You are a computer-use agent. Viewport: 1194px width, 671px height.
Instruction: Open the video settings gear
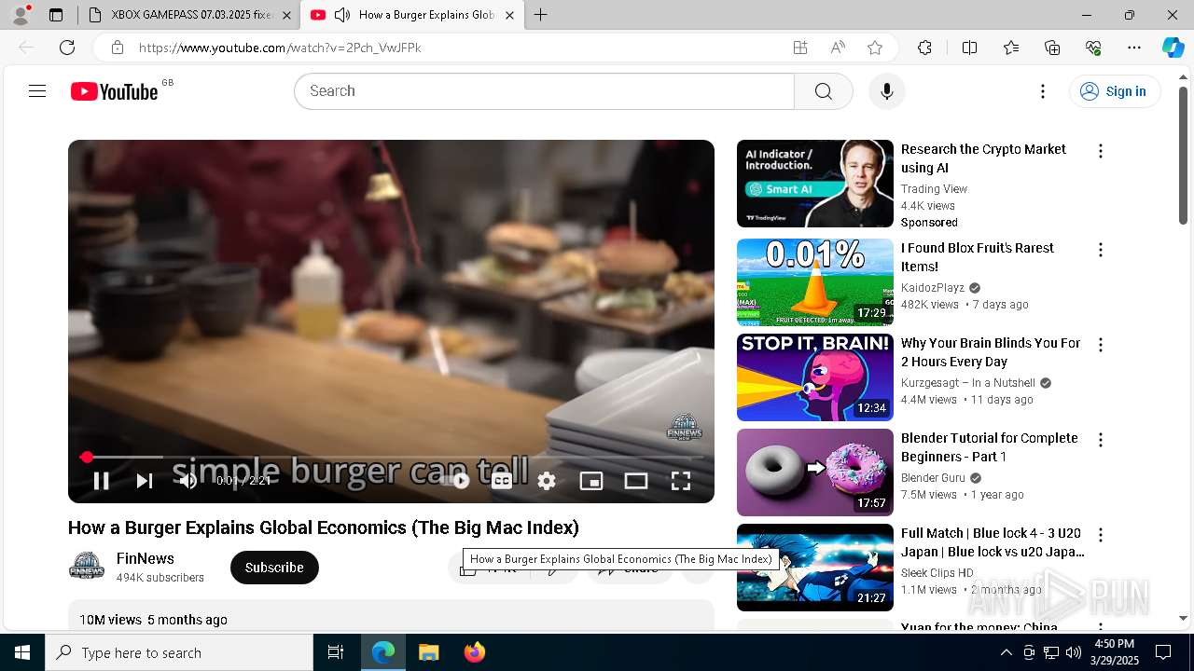(547, 481)
